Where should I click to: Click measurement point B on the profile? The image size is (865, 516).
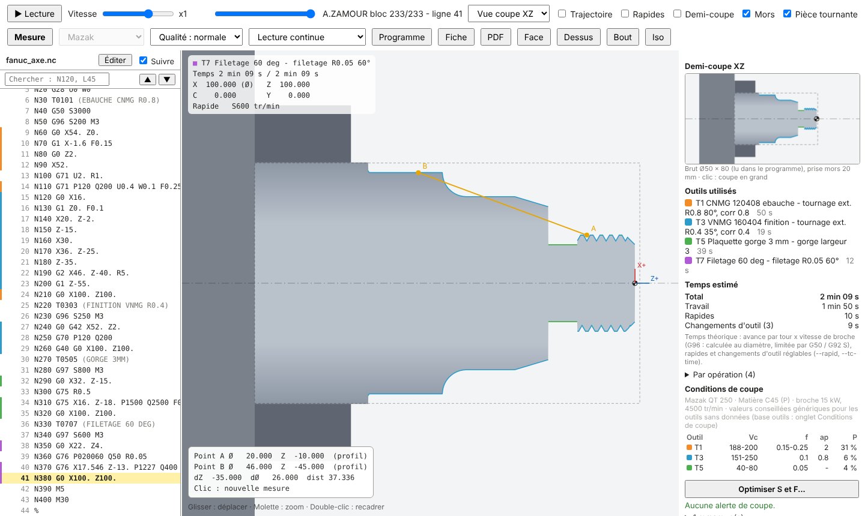[419, 173]
